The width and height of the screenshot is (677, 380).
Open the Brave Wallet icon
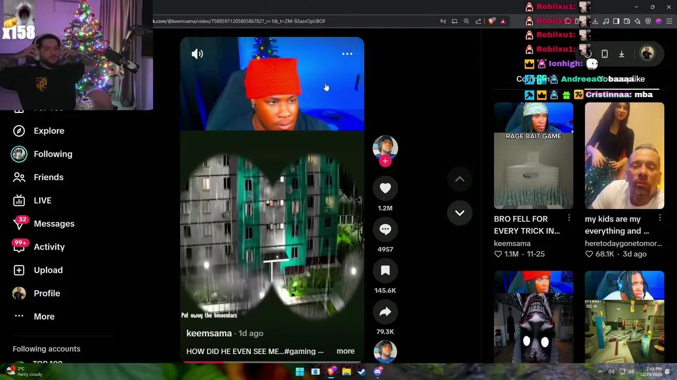coord(627,21)
